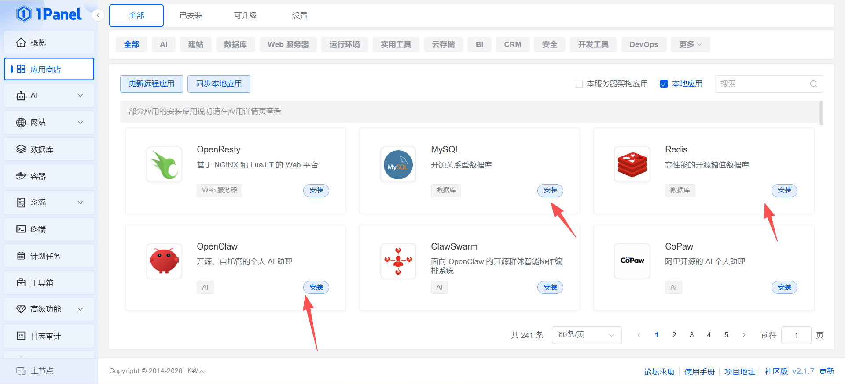Image resolution: width=845 pixels, height=384 pixels.
Task: Open the OpenClaw red crab logo
Action: [164, 261]
